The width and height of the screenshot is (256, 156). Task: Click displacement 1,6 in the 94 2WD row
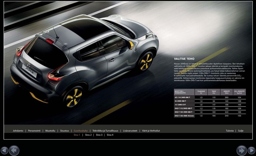(201, 101)
